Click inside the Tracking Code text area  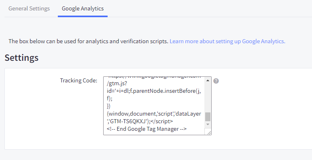157,106
